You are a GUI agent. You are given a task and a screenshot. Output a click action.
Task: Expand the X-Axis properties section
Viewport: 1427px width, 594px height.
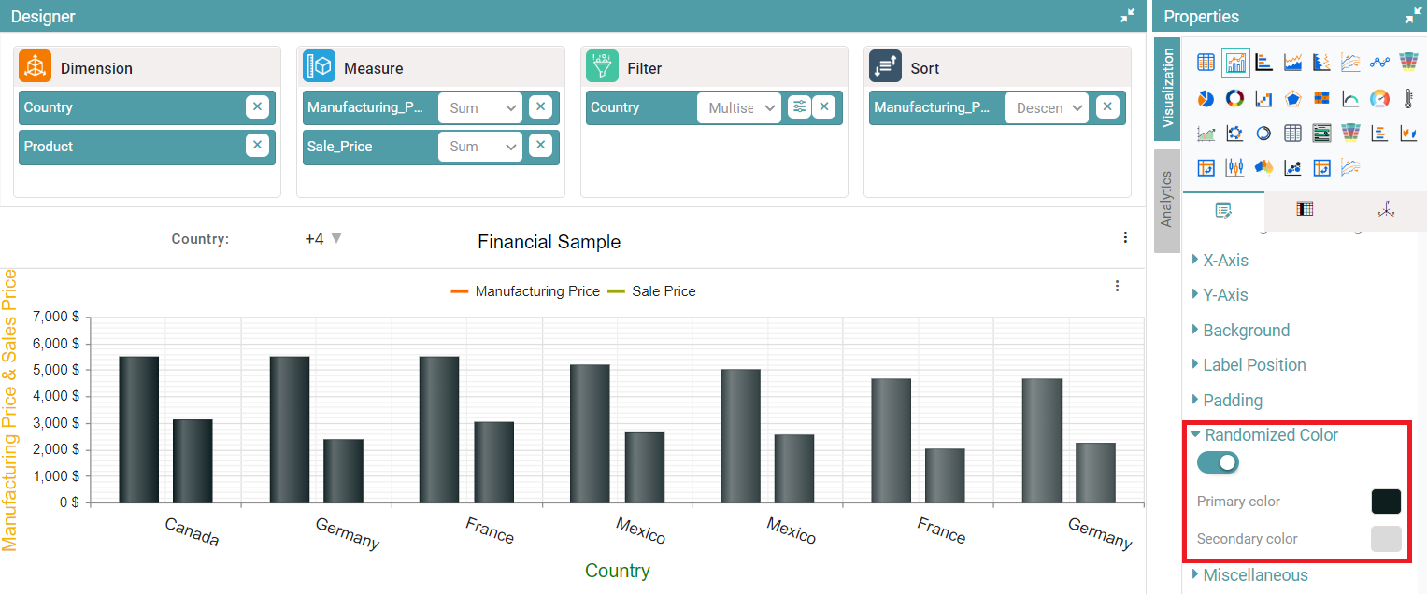tap(1225, 261)
